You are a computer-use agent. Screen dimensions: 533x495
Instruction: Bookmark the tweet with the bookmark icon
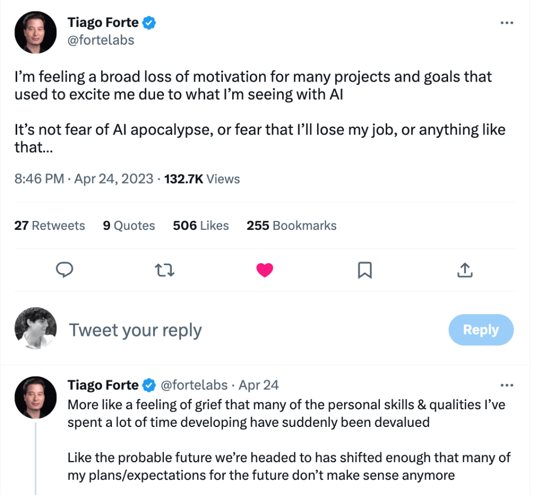pyautogui.click(x=365, y=269)
